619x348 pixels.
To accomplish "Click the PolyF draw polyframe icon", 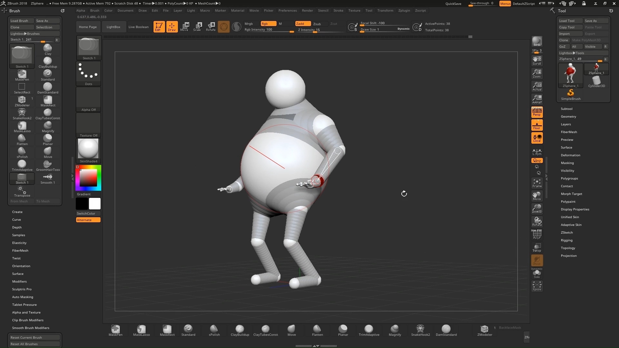I will tap(537, 235).
